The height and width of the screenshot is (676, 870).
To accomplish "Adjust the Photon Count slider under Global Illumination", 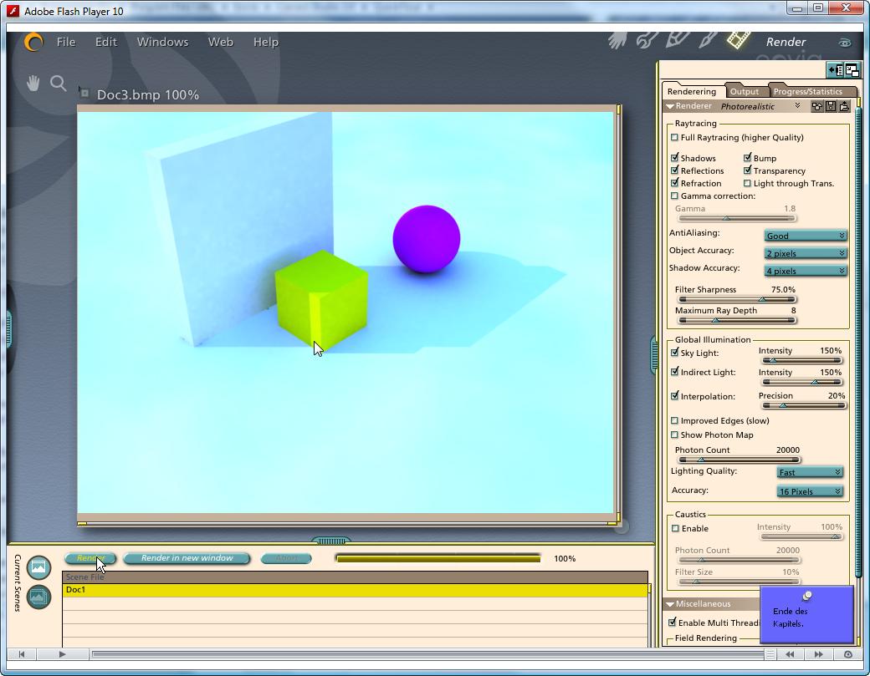I will tap(739, 460).
